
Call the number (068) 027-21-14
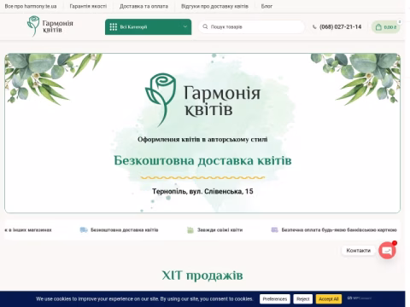[x=340, y=27]
